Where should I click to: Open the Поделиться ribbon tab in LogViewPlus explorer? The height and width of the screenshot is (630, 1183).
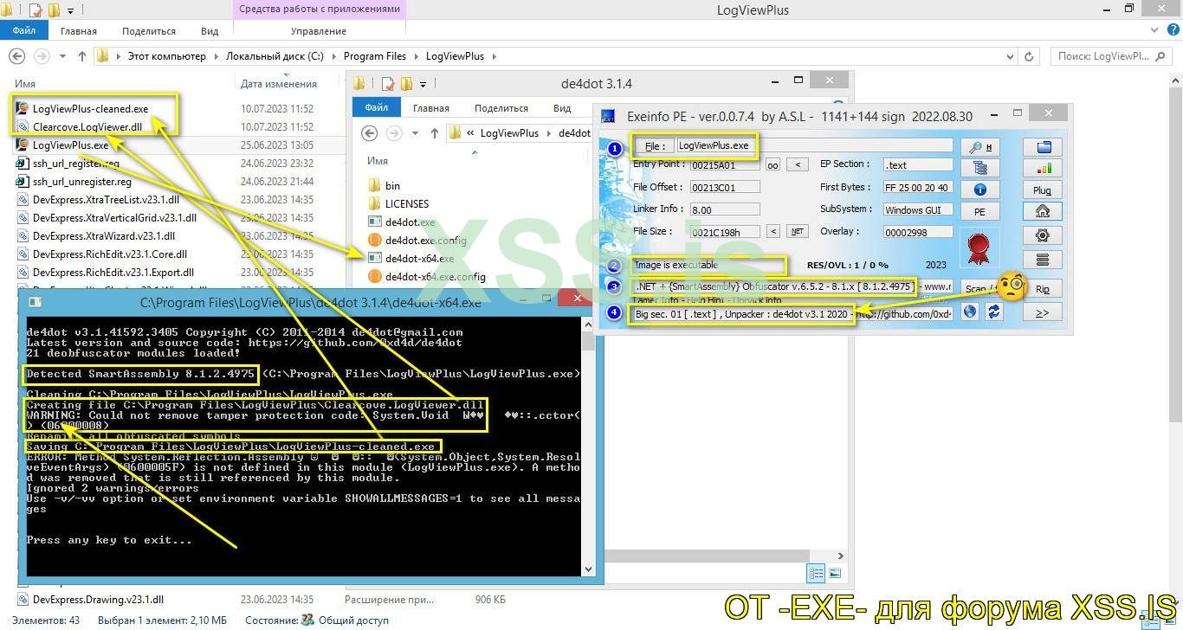(x=149, y=31)
